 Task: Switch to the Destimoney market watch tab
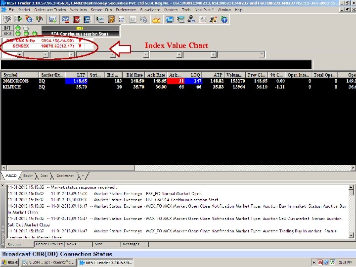coord(65,176)
